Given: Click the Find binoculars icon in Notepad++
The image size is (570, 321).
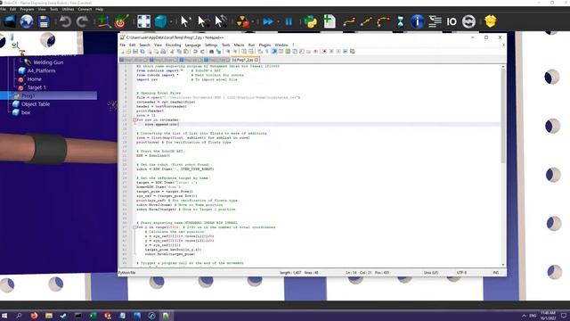Looking at the screenshot, I should point(211,52).
